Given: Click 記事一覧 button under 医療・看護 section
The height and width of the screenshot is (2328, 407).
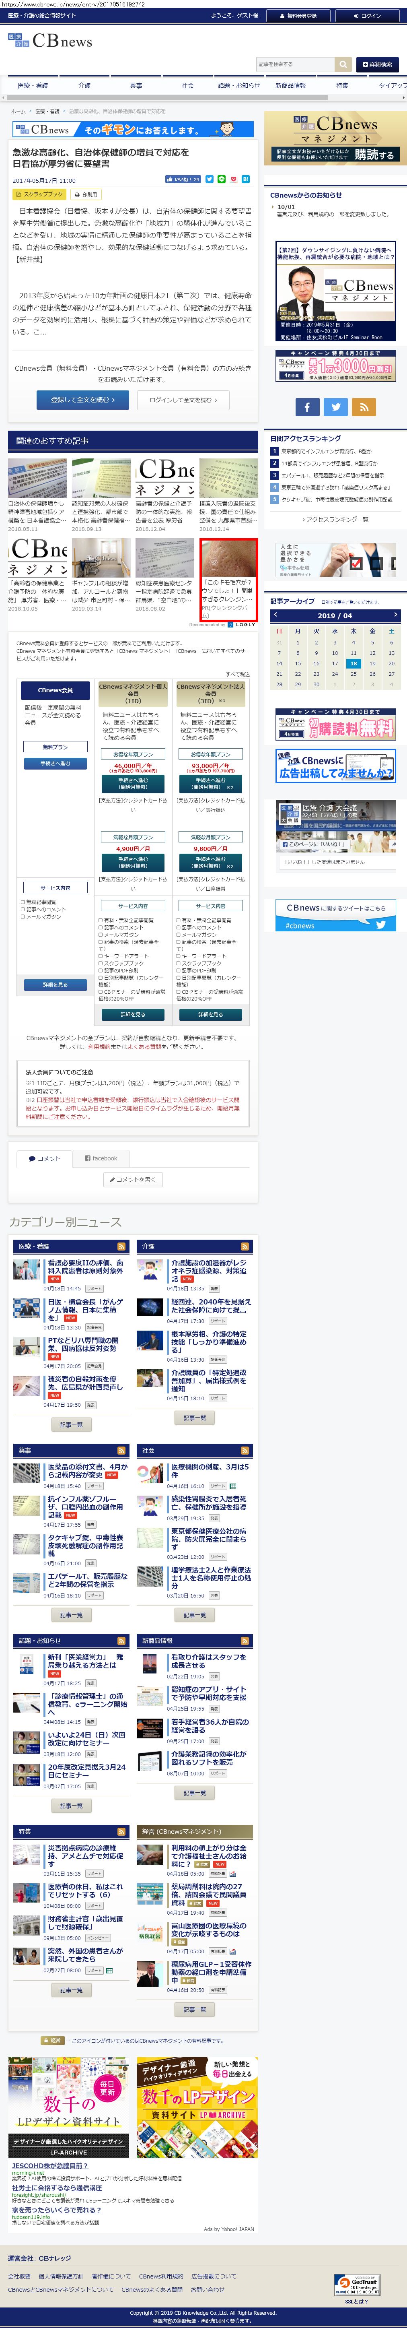Looking at the screenshot, I should [x=70, y=1424].
